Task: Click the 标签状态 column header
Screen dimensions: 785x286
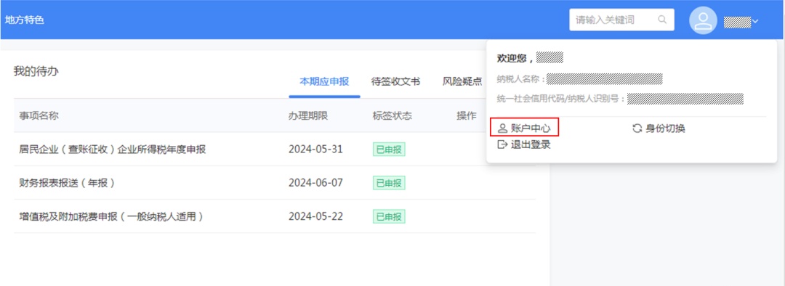Action: click(x=392, y=116)
